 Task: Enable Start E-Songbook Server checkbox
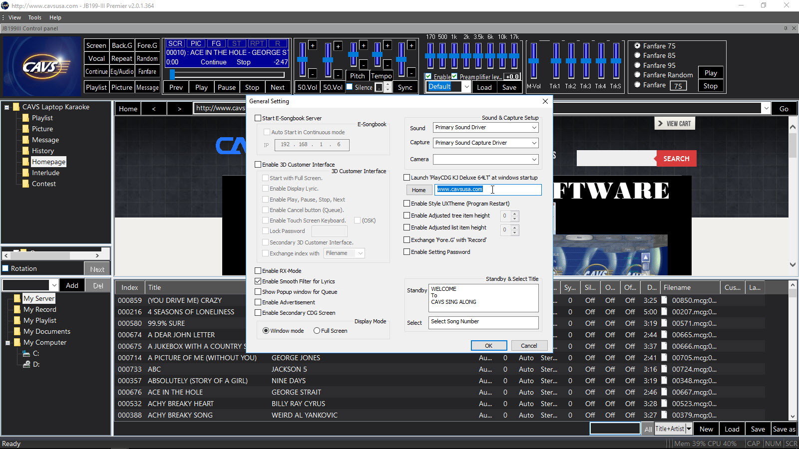(258, 118)
